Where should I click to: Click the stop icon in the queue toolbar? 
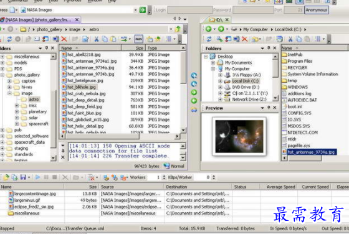tap(54, 177)
